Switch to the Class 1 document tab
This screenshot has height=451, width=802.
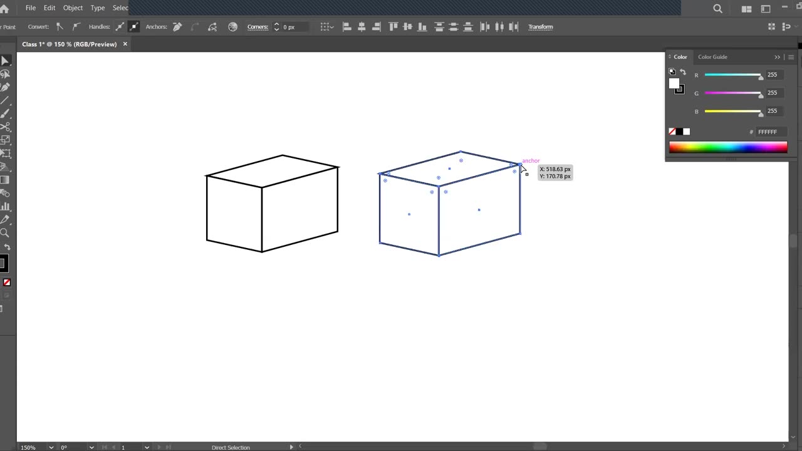pyautogui.click(x=70, y=44)
